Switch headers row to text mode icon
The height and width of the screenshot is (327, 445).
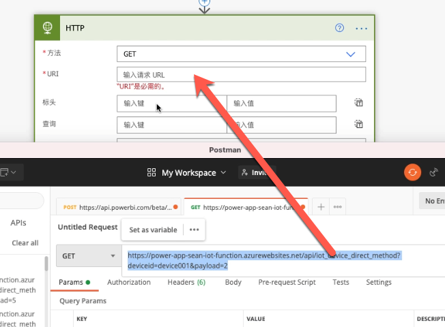pos(358,102)
